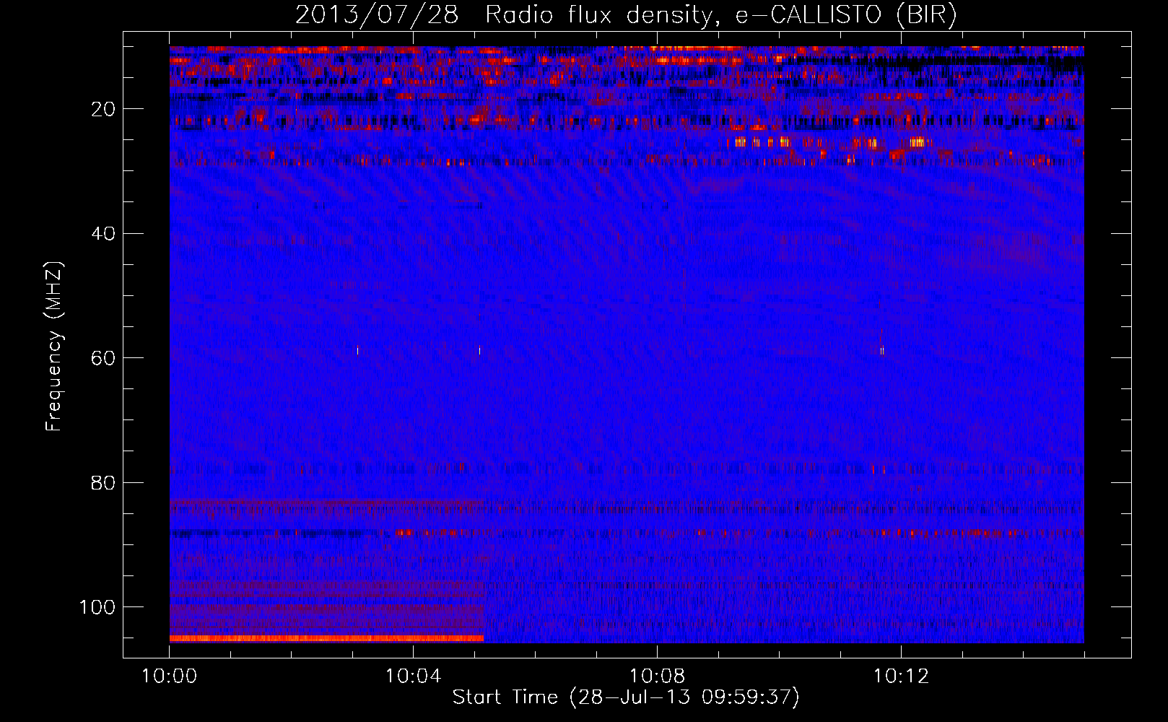Image resolution: width=1168 pixels, height=722 pixels.
Task: Click the 100 MHz frequency tick label
Action: point(97,607)
